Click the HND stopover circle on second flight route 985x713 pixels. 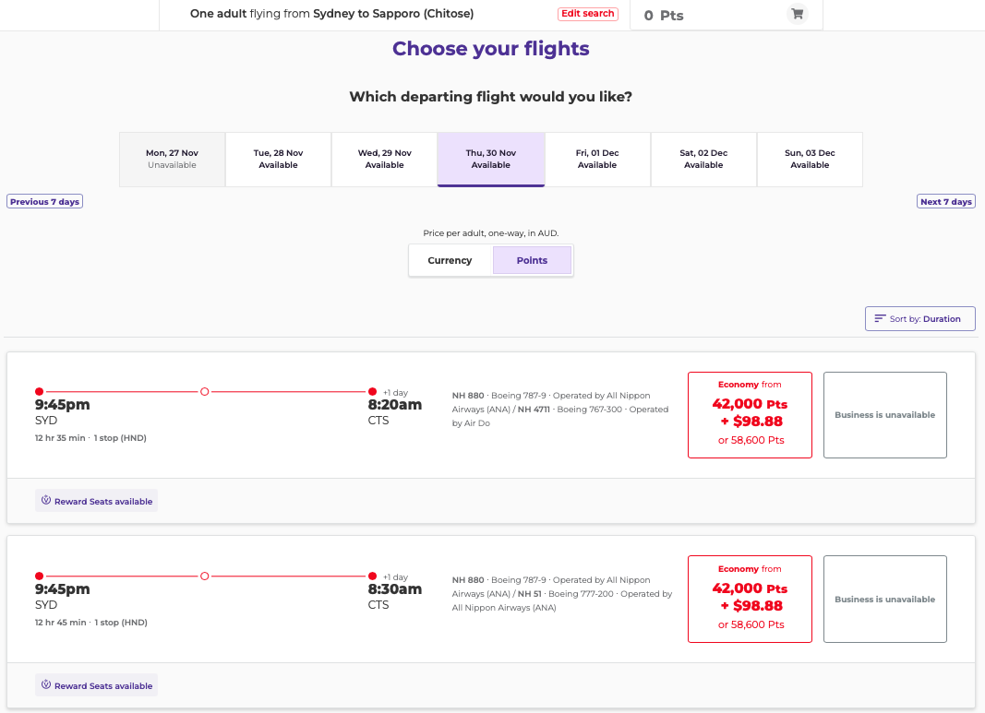click(204, 576)
